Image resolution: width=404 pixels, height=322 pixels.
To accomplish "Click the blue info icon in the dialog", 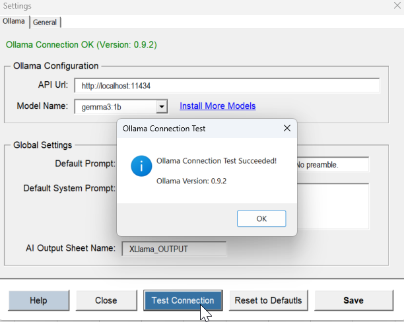I will [x=141, y=166].
